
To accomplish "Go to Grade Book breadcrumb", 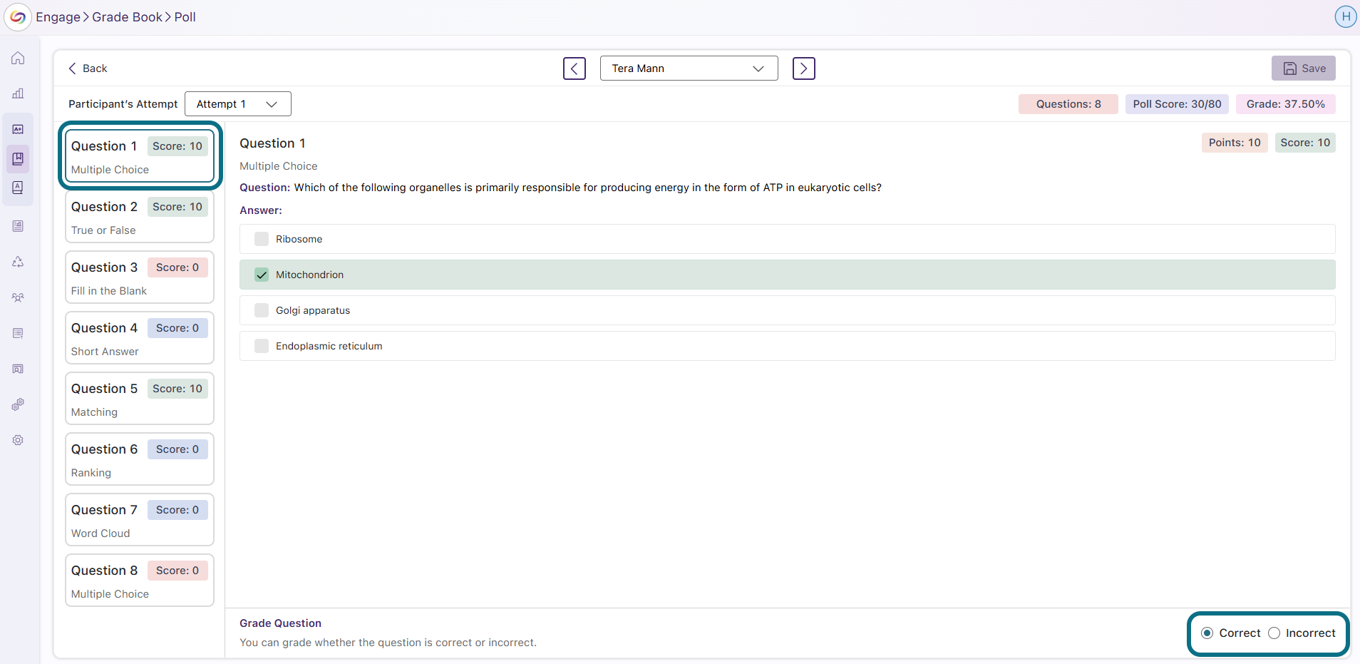I will tap(128, 17).
